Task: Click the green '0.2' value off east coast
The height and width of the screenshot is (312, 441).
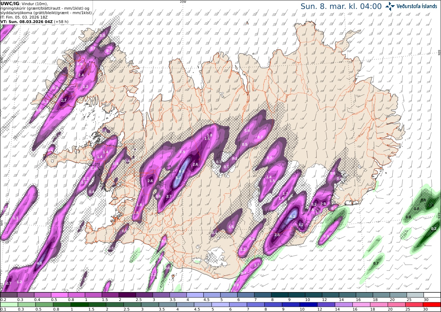Action: click(434, 229)
